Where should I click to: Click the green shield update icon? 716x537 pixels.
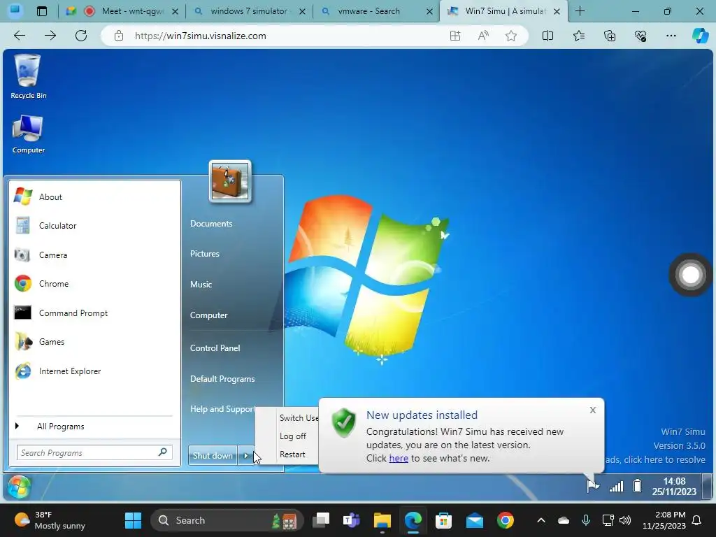pyautogui.click(x=344, y=422)
